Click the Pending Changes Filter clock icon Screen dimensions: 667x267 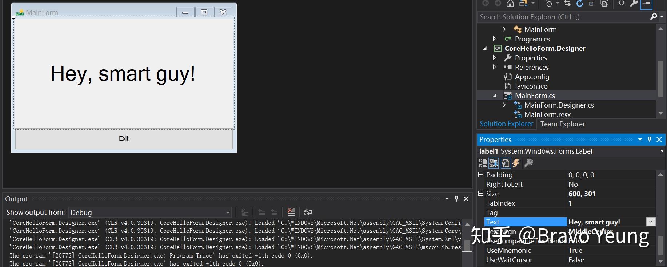[549, 4]
